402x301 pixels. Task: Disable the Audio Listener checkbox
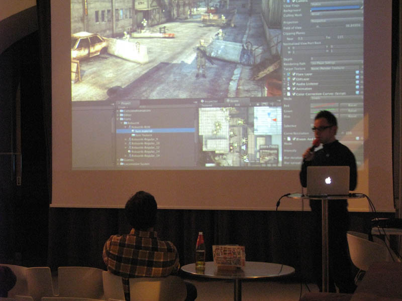click(x=294, y=84)
